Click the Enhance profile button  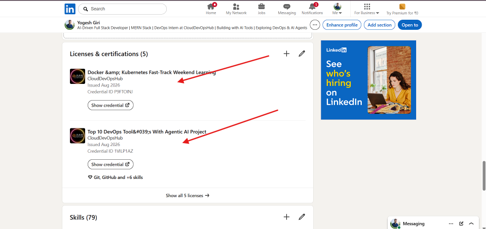tap(342, 25)
